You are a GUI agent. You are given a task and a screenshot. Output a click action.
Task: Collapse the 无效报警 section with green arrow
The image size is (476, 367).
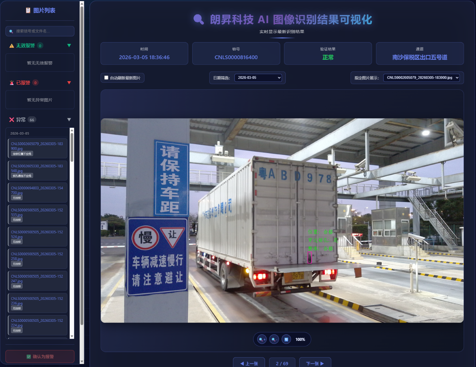tap(69, 46)
